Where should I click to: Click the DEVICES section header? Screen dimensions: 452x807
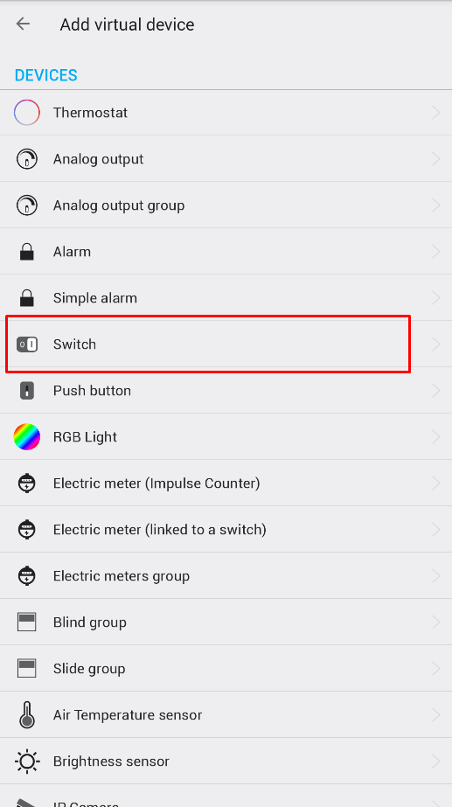point(45,76)
